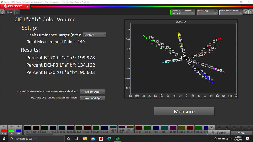253x142 pixels.
Task: Select the red Ramp swatch
Action: pyautogui.click(x=4, y=131)
